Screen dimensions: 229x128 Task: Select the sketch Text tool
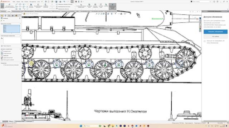(x=27, y=7)
